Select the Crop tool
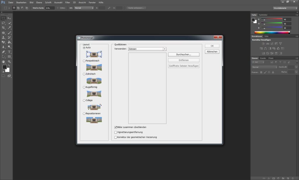 (x=4, y=28)
